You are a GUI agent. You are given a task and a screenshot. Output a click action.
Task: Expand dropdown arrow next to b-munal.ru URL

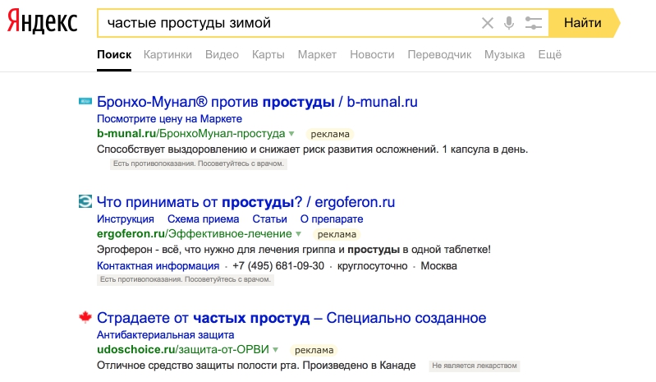(291, 133)
